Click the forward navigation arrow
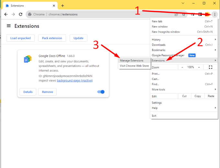Viewport: 220px width, 168px height. [x=13, y=14]
